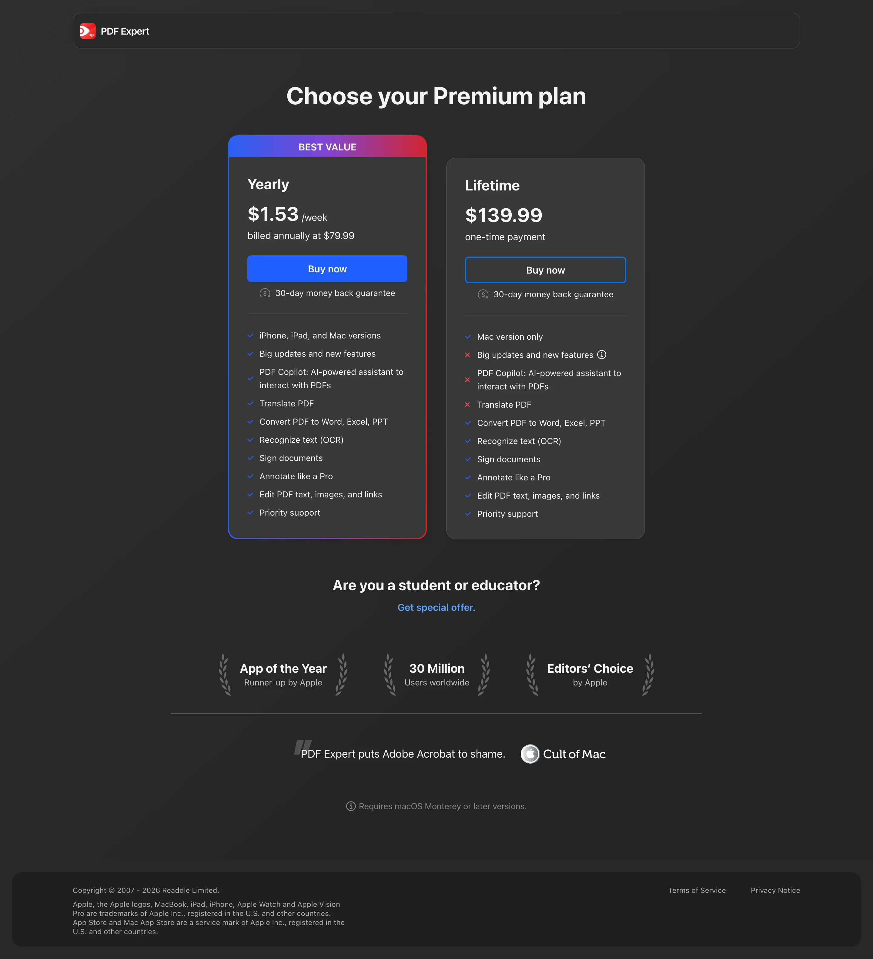Click the left laurel beside App of the Year
The width and height of the screenshot is (873, 959).
[x=224, y=675]
